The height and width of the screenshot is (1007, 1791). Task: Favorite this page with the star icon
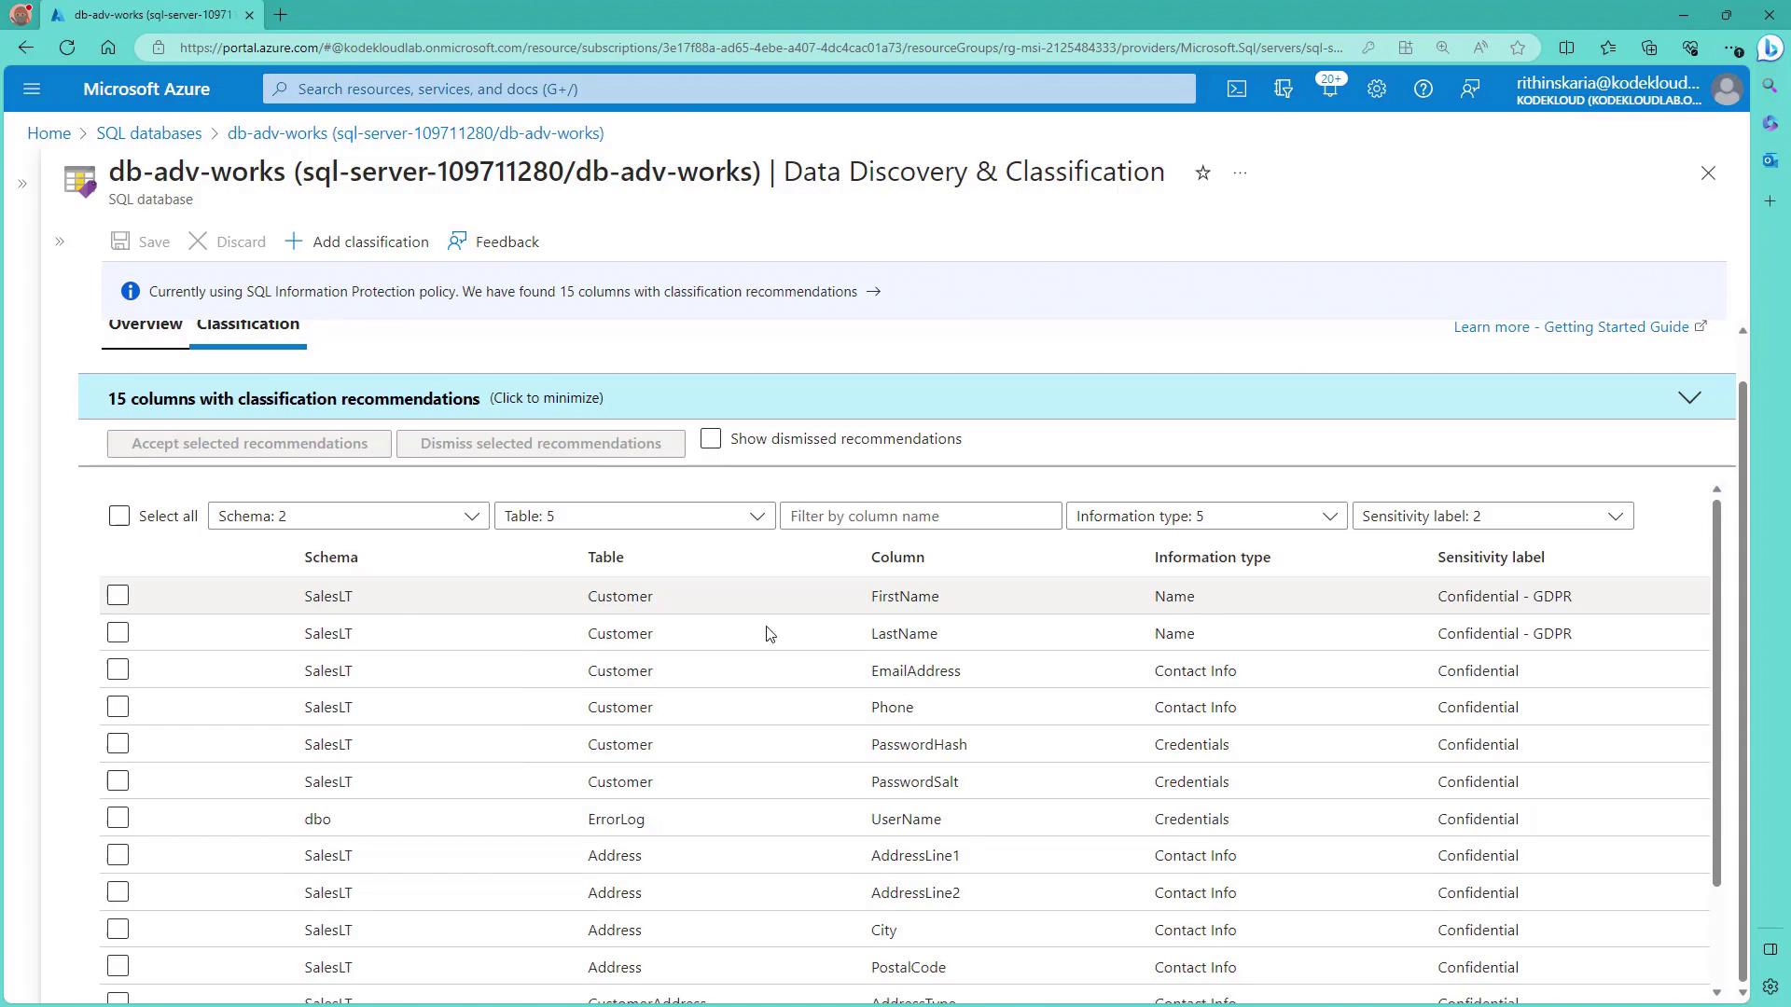[1202, 172]
